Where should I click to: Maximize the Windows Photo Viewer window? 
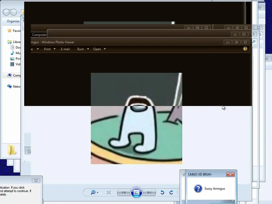pyautogui.click(x=236, y=42)
